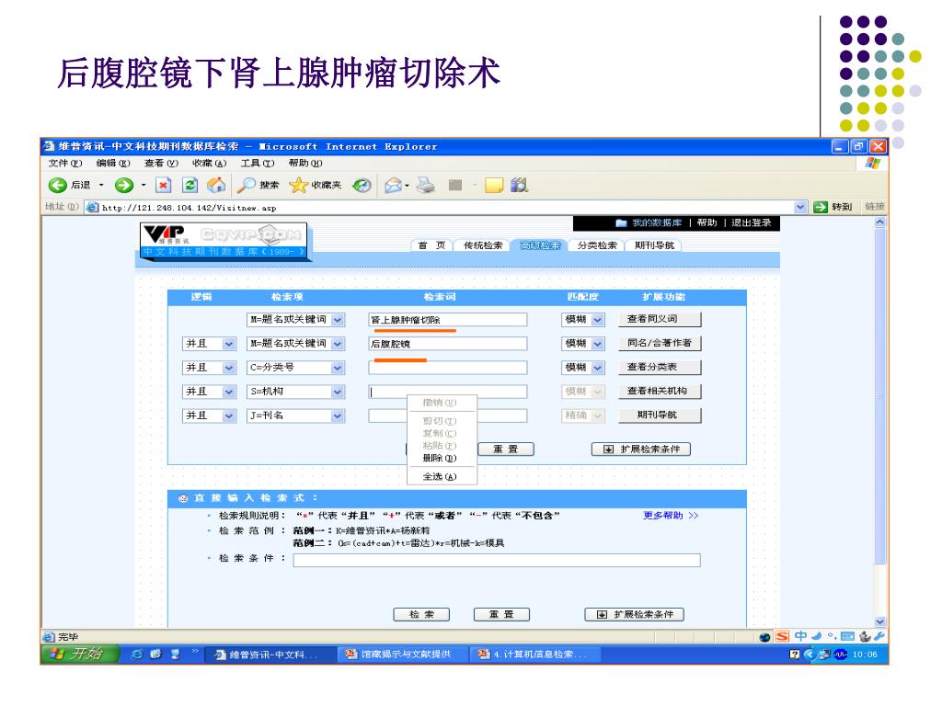
Task: Open the 查看 menu
Action: [x=161, y=164]
